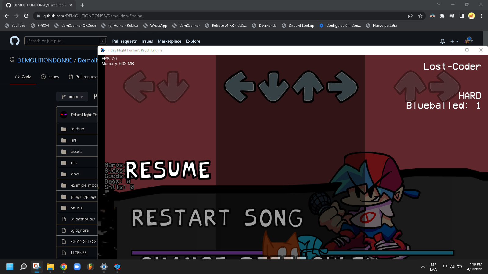Bookmark this page with the star icon

point(420,16)
